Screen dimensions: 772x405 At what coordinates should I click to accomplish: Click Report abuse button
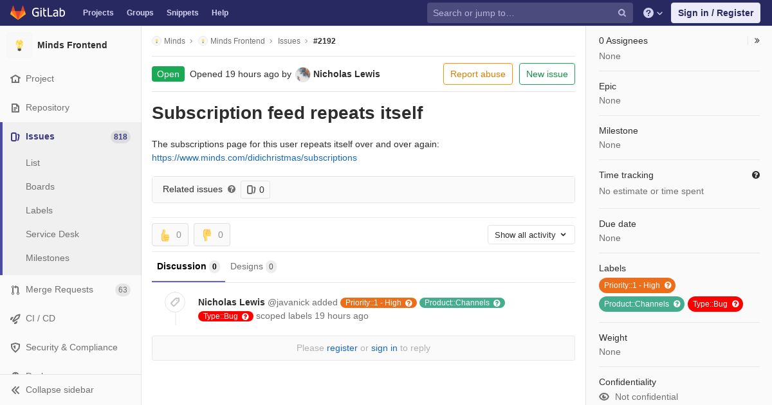[478, 74]
